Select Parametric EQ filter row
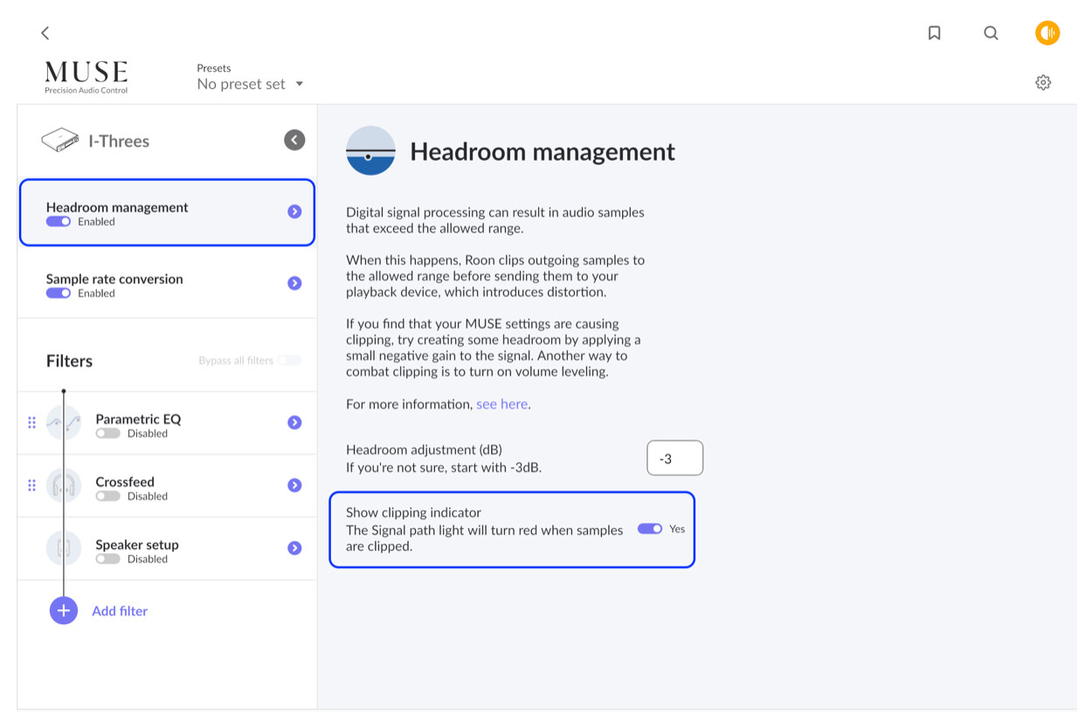Image resolution: width=1092 pixels, height=722 pixels. point(167,423)
